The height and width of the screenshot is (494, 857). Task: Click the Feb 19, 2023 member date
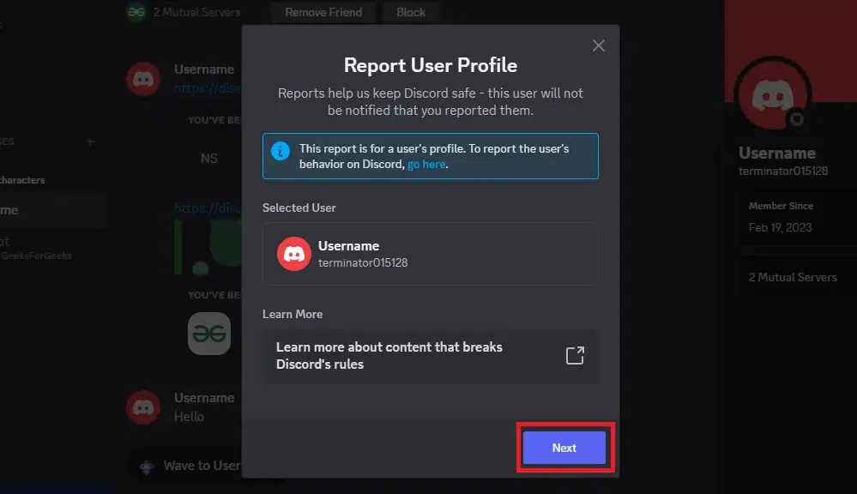tap(780, 227)
